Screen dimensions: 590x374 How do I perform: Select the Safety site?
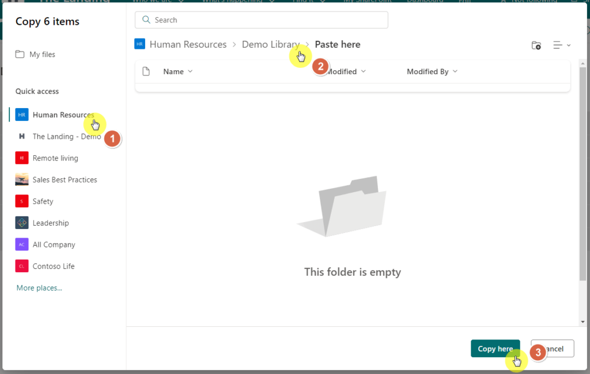(43, 201)
